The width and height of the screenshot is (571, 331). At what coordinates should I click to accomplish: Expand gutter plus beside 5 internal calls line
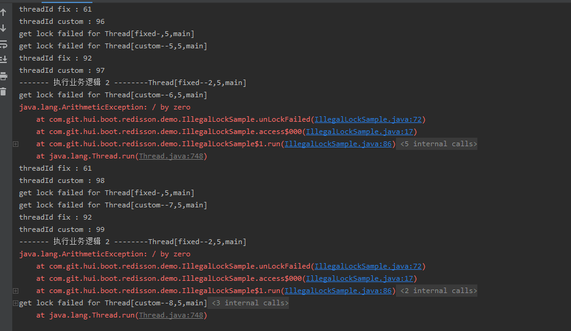15,144
